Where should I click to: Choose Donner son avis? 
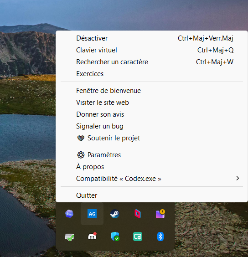click(x=152, y=114)
